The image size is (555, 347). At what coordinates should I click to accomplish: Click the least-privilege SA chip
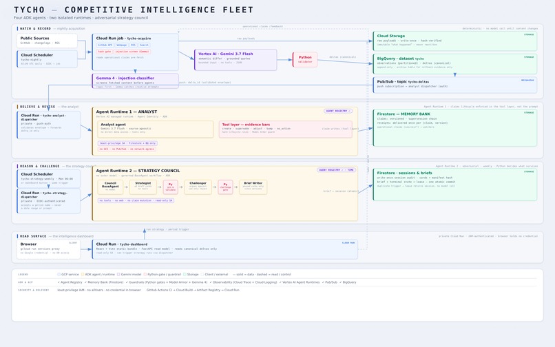[x=127, y=143]
